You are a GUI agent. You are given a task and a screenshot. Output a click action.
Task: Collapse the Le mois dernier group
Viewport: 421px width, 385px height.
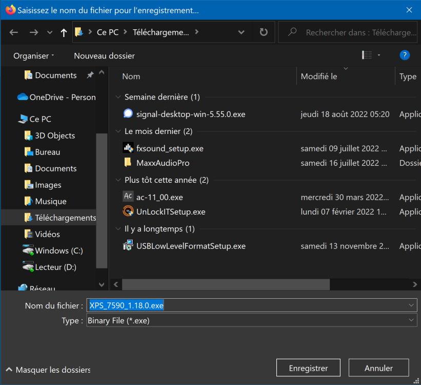[119, 131]
